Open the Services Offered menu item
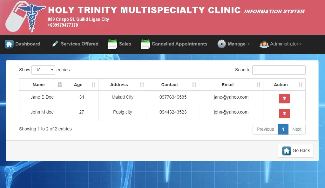The image size is (325, 188). click(x=79, y=44)
